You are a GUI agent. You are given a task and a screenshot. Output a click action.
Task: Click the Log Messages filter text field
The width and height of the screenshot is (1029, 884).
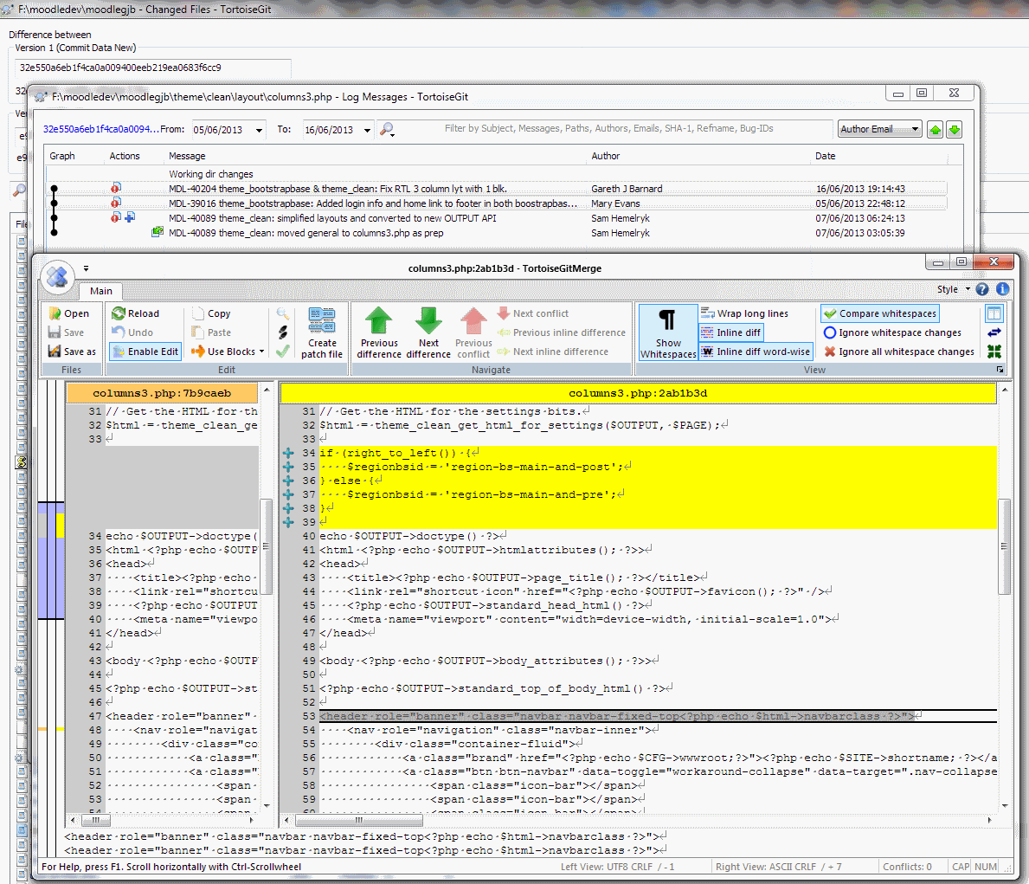(x=609, y=129)
